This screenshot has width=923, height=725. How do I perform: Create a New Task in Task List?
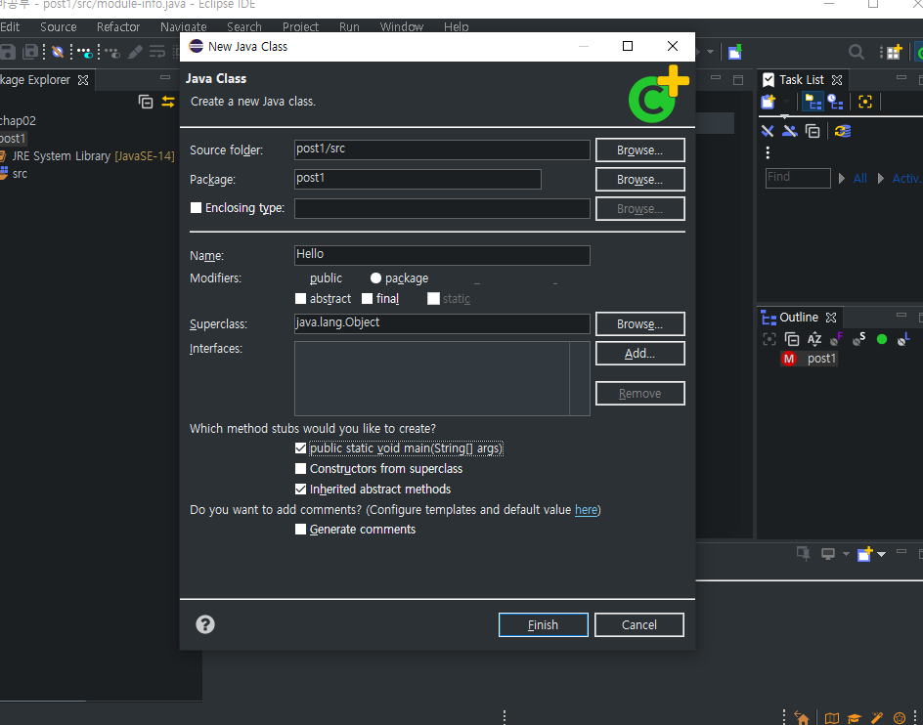769,102
